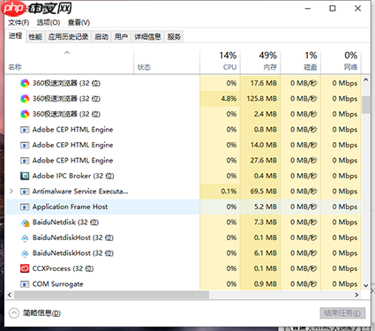Click the 360 browser icon on 125.8 MB row
375x331 pixels.
pos(25,99)
